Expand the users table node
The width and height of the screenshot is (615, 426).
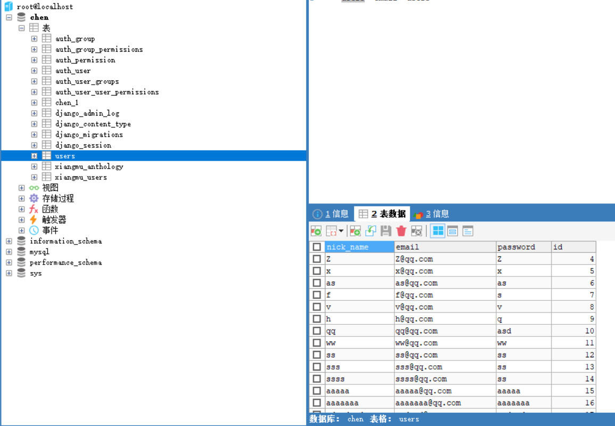(34, 155)
